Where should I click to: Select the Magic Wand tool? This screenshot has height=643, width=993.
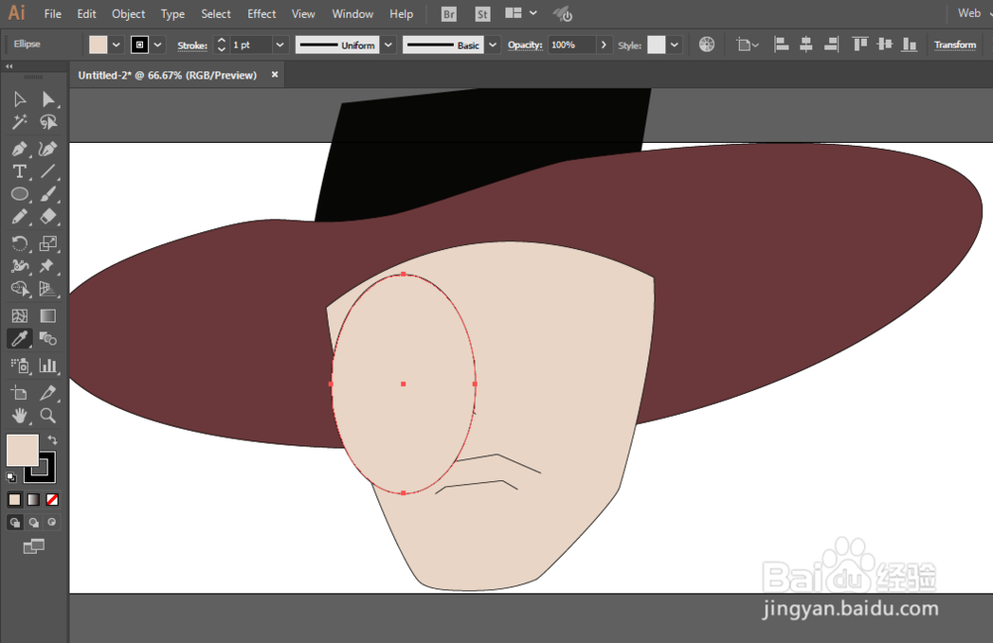[19, 122]
